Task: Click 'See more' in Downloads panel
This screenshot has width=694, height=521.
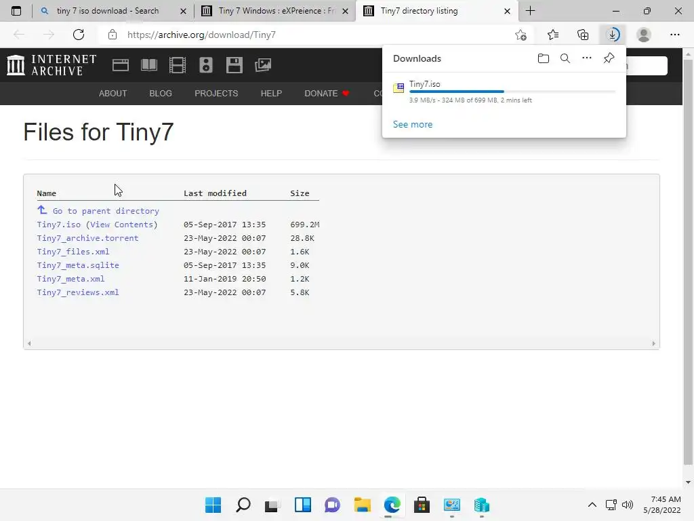Action: point(413,125)
